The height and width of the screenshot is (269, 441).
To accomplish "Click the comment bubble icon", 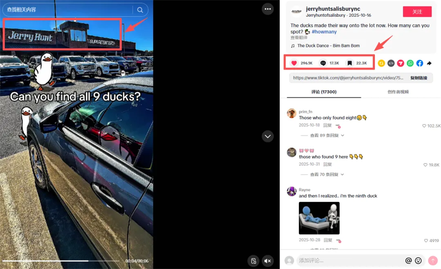I will 323,63.
